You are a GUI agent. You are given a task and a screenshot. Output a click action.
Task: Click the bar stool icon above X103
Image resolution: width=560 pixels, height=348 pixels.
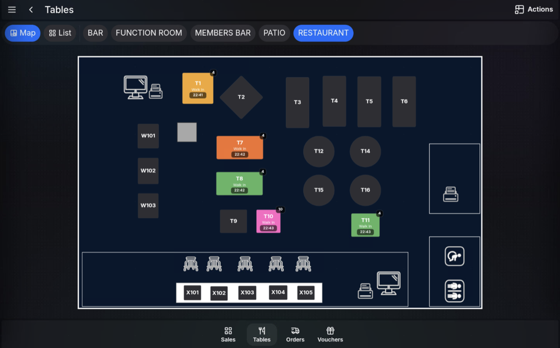point(245,264)
